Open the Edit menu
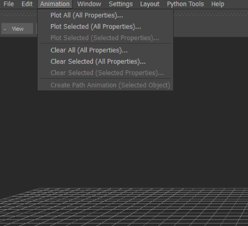 click(x=27, y=4)
